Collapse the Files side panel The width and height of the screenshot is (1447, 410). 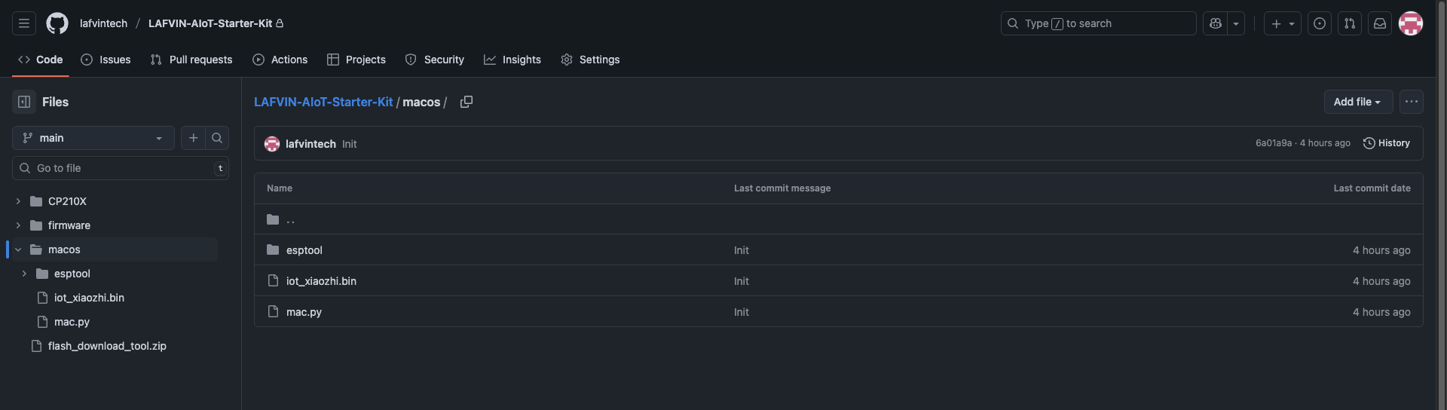pyautogui.click(x=24, y=102)
